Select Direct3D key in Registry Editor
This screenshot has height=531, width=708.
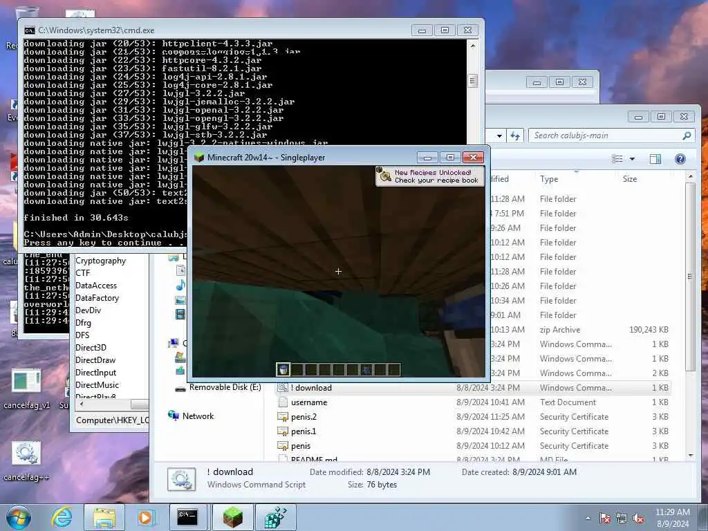91,348
